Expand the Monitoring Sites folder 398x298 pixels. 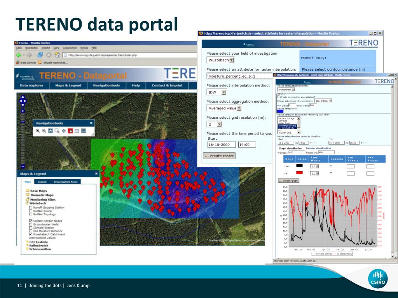[40, 199]
